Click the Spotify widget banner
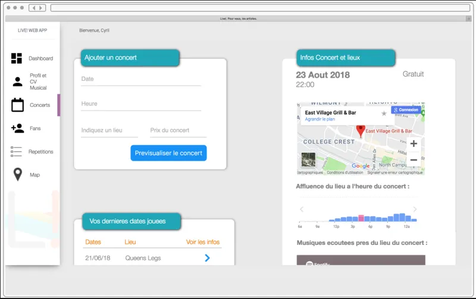476x299 pixels. coord(361,260)
